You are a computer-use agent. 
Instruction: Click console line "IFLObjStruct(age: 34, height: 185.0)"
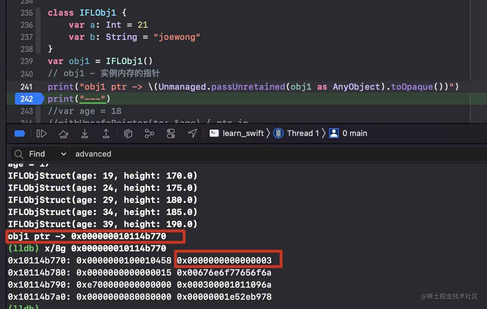point(103,212)
